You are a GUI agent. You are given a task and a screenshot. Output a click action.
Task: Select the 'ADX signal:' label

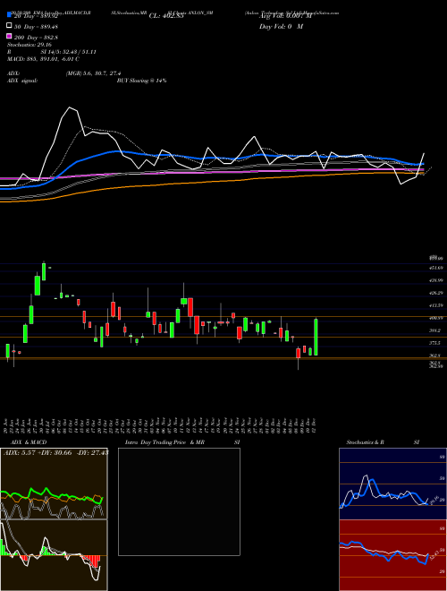click(21, 81)
